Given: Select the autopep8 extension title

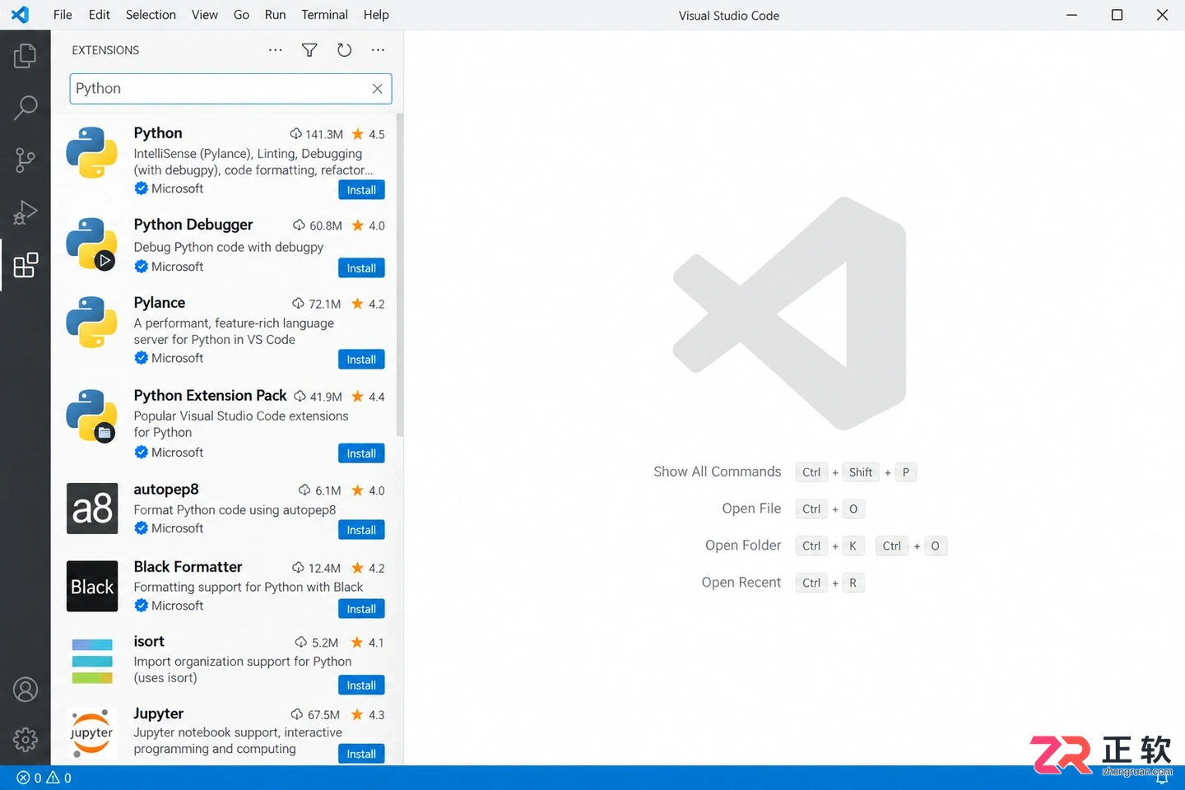Looking at the screenshot, I should pos(166,490).
